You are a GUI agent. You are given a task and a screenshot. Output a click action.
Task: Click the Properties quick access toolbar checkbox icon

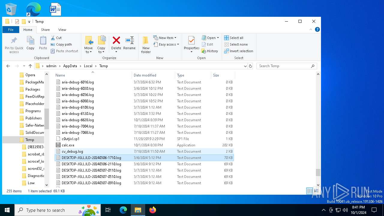17,22
